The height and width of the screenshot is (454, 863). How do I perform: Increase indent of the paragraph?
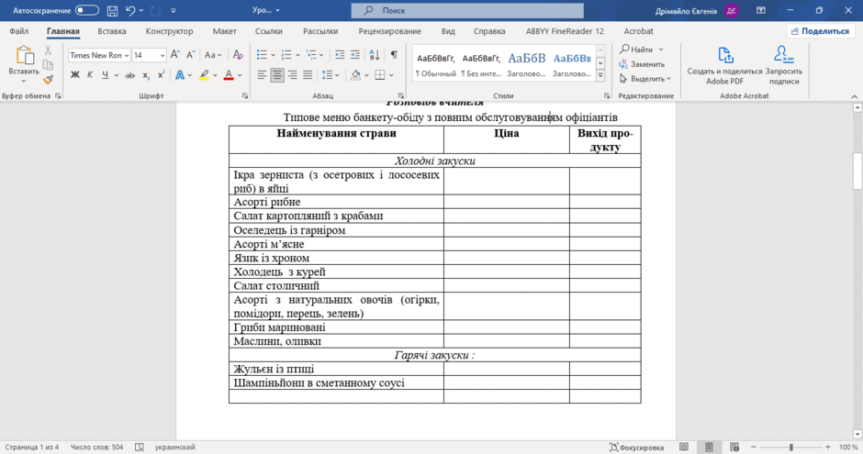coord(355,54)
